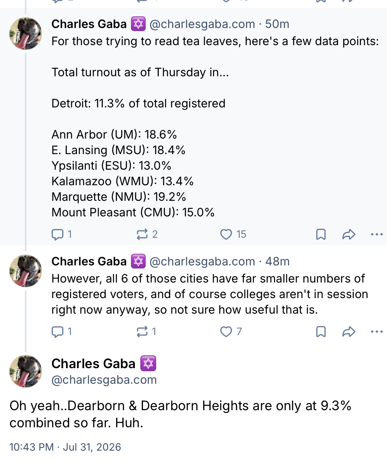Open avatar on the 48m post
The width and height of the screenshot is (387, 460).
(26, 271)
